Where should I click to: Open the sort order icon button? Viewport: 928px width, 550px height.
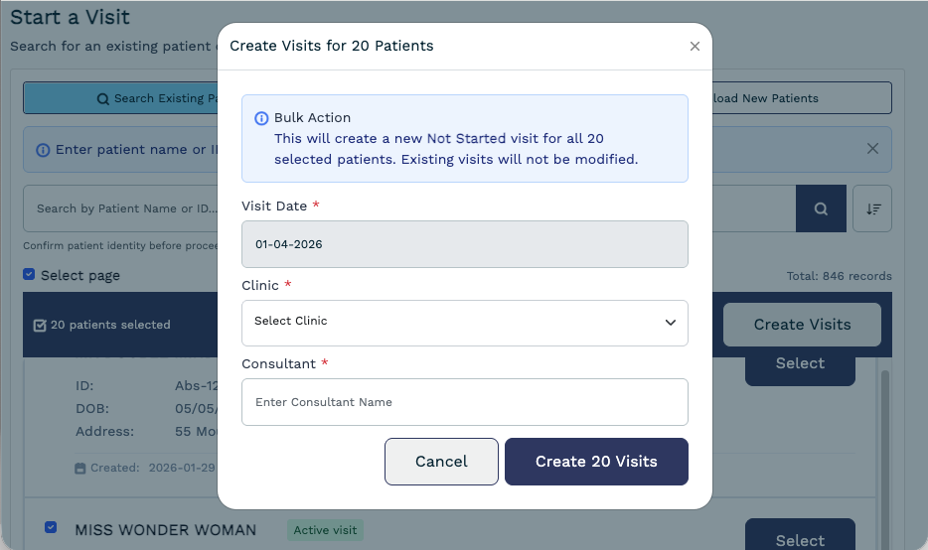pos(873,208)
